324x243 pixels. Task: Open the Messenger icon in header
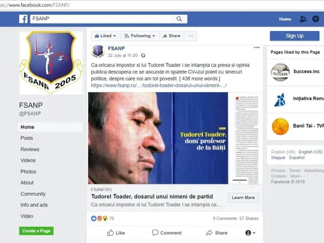[x=316, y=19]
